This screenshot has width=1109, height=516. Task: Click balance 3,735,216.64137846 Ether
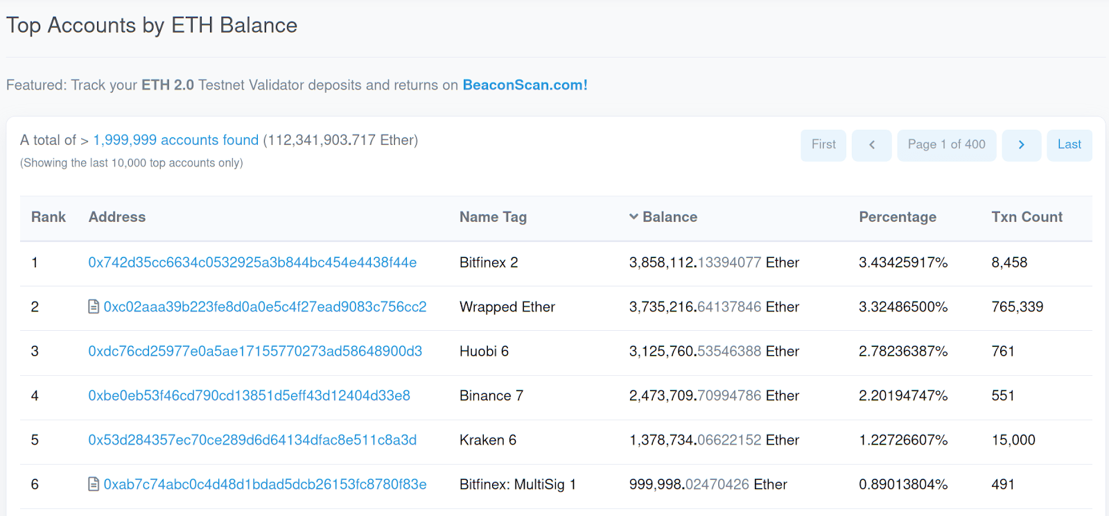click(x=714, y=307)
